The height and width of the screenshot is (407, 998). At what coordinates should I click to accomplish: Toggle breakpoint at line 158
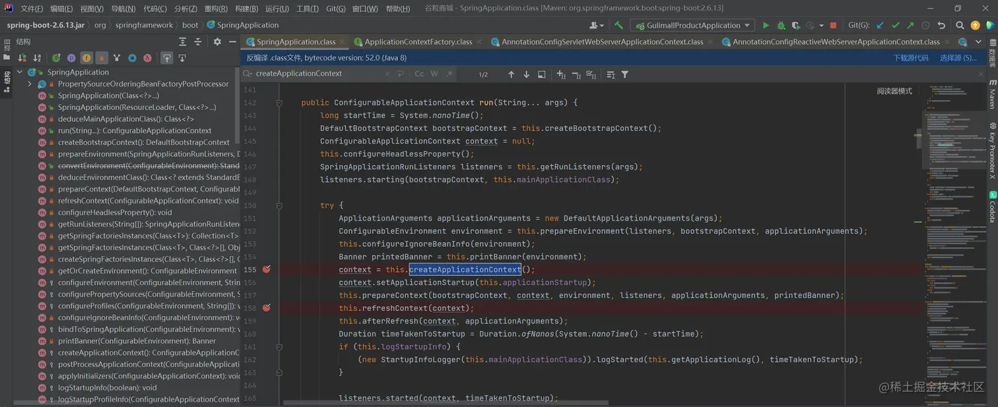point(267,308)
